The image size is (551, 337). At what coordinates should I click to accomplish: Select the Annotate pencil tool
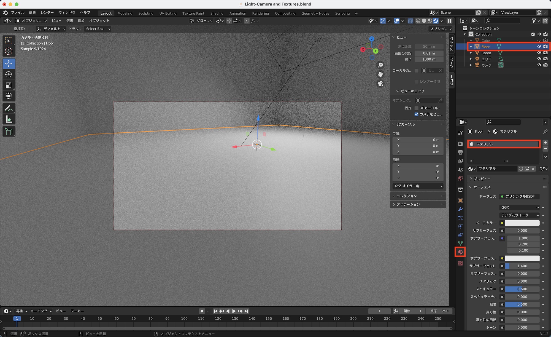pos(9,108)
